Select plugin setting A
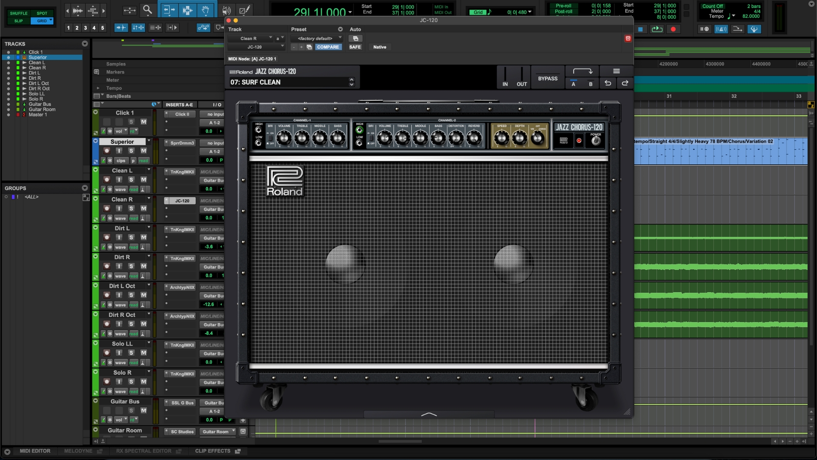 point(573,83)
